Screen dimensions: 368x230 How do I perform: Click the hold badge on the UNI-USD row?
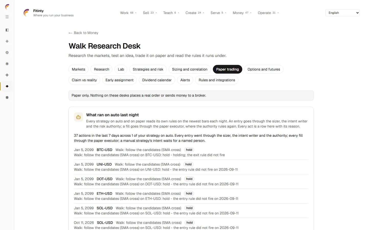tap(189, 164)
